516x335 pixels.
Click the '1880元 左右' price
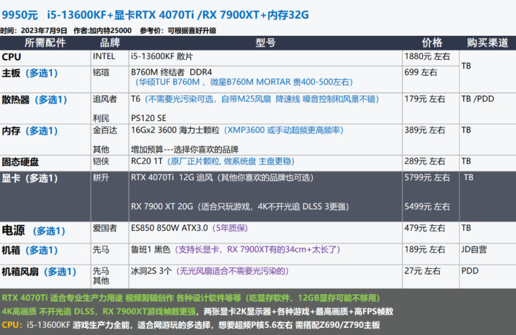(427, 57)
